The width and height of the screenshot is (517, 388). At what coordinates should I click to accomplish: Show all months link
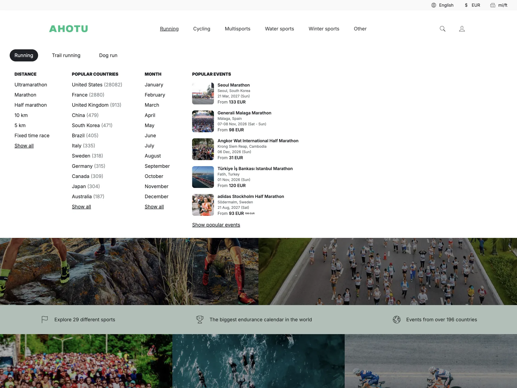[154, 207]
